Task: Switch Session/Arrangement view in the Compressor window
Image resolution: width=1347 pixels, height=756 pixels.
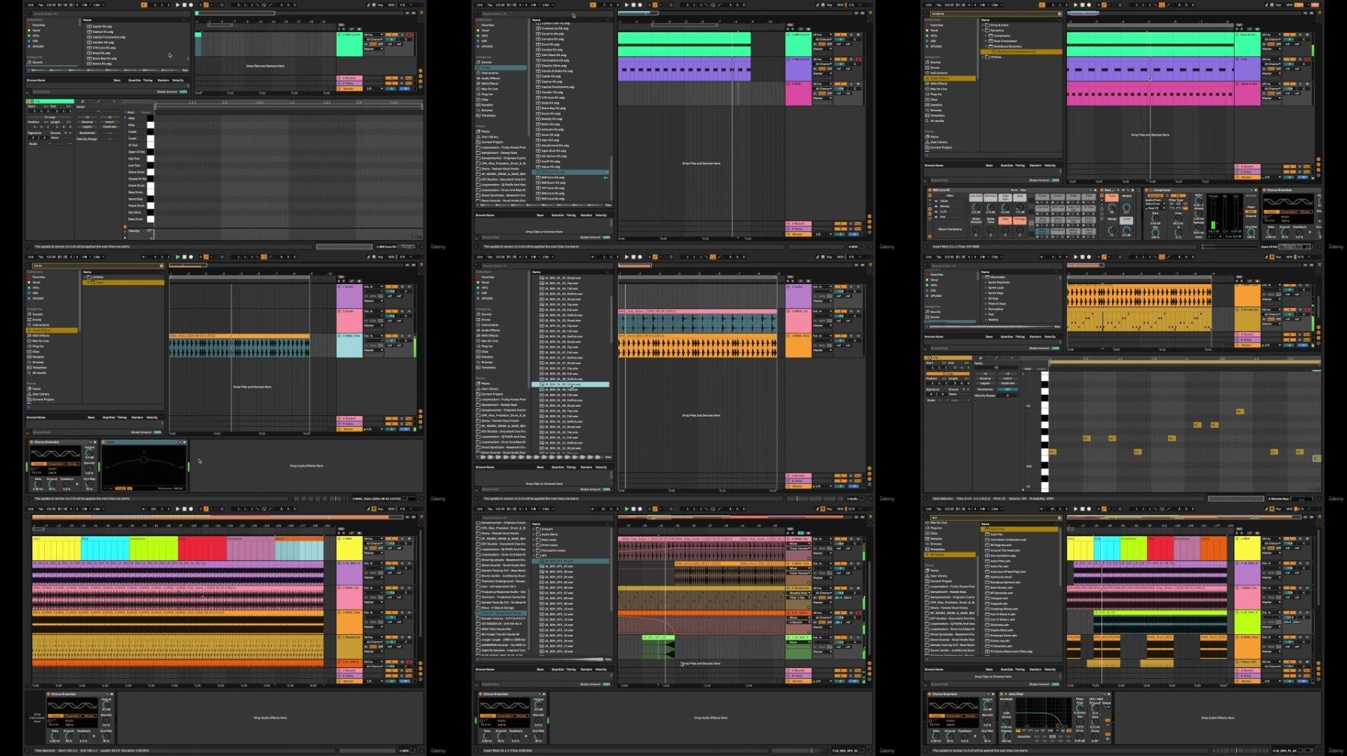Action: click(x=1319, y=12)
